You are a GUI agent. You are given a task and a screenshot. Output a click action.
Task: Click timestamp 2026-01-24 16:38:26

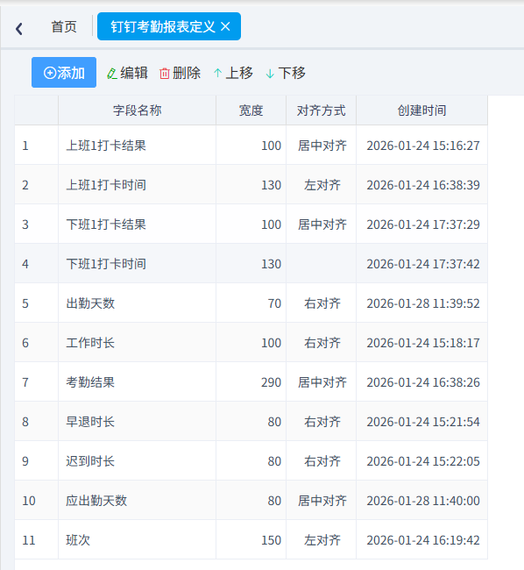point(423,382)
